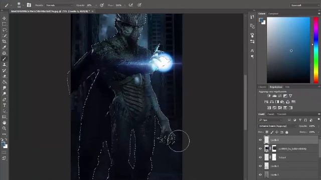This screenshot has width=321, height=180.
Task: Toggle lock all layer button
Action: point(286,132)
